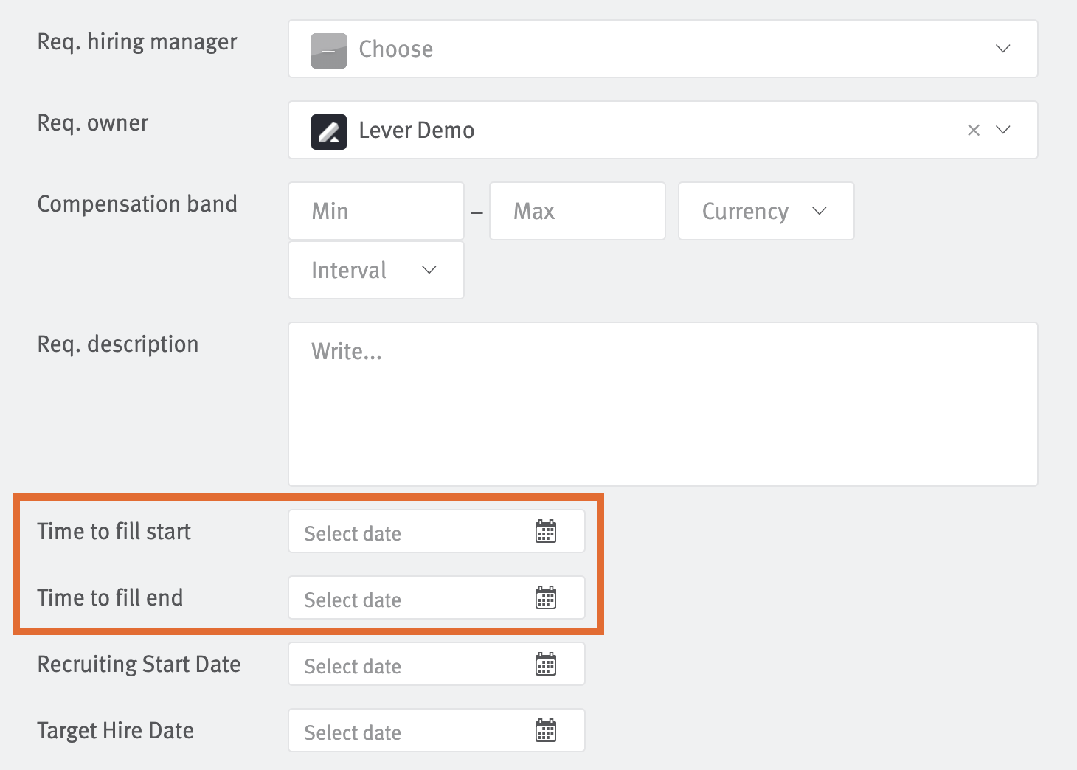Click the Req. description label

point(117,344)
